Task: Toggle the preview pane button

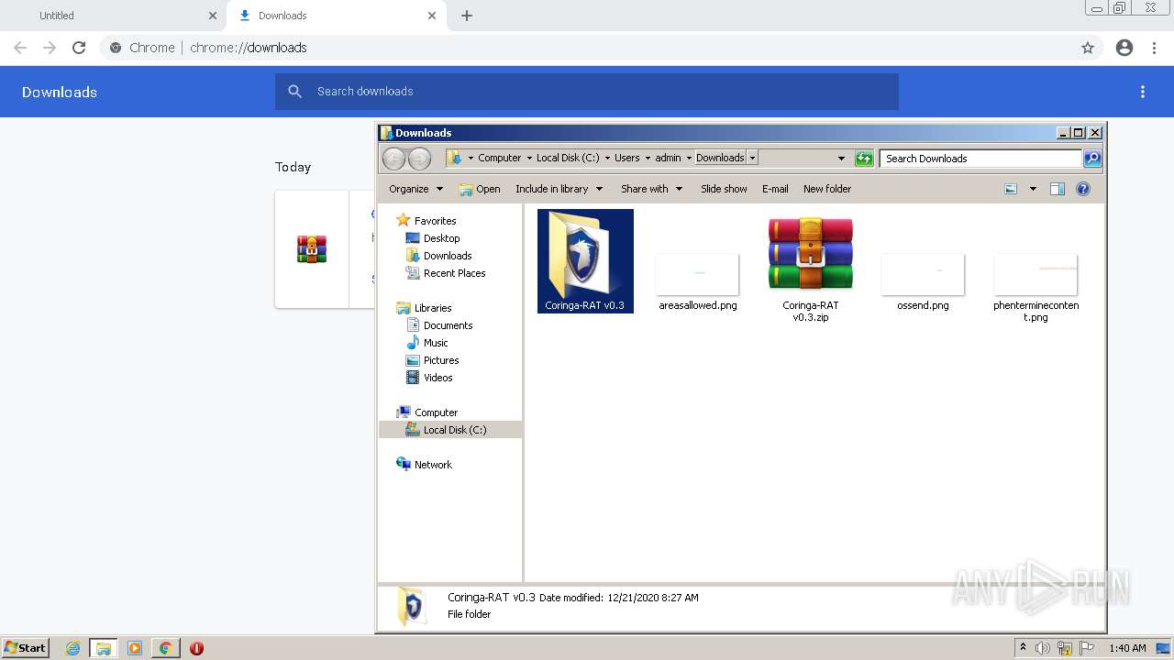Action: pyautogui.click(x=1058, y=189)
